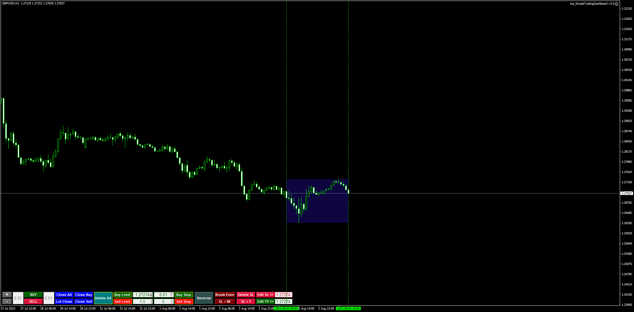The image size is (634, 312).
Task: Click the 1.23950 price scale label
Action: [627, 305]
